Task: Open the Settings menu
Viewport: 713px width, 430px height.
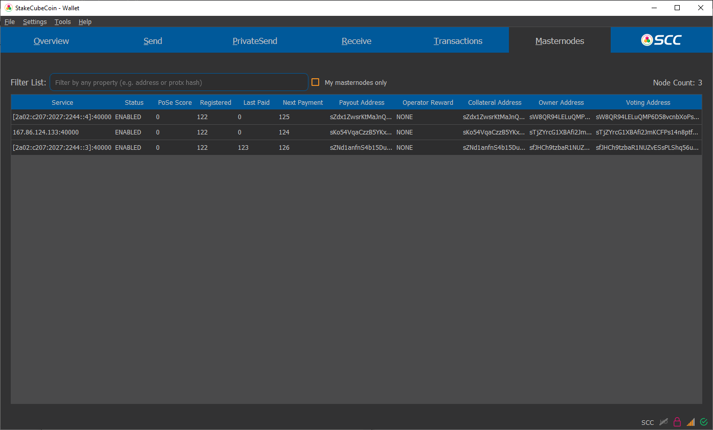Action: tap(35, 21)
